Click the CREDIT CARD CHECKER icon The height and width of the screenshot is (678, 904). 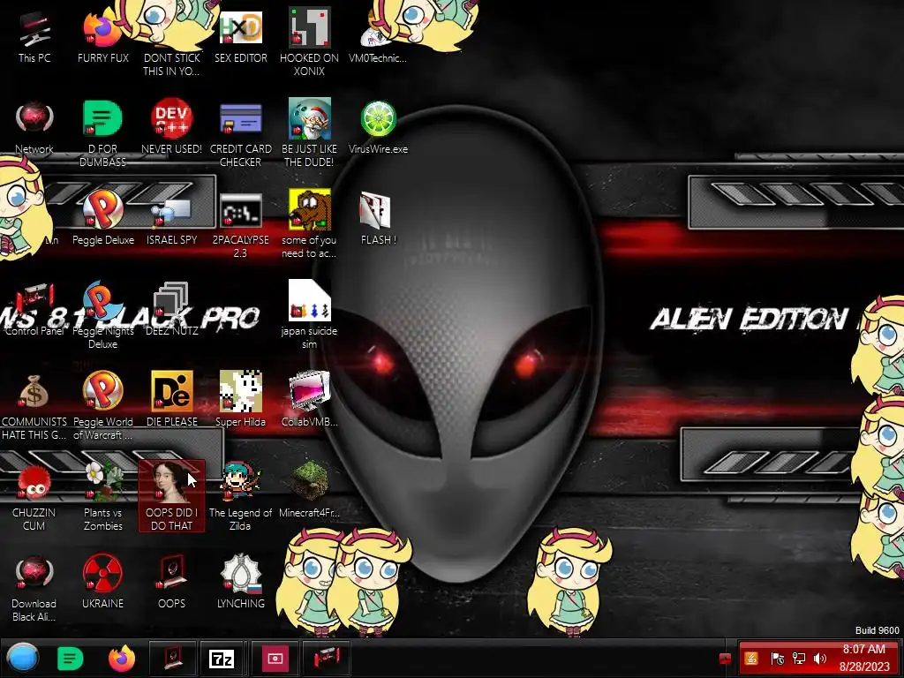click(x=240, y=134)
